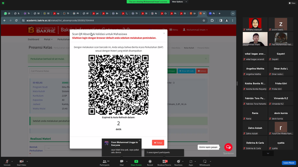Click the Cari Presensi Kelas search field
The height and width of the screenshot is (167, 298).
coord(49,71)
